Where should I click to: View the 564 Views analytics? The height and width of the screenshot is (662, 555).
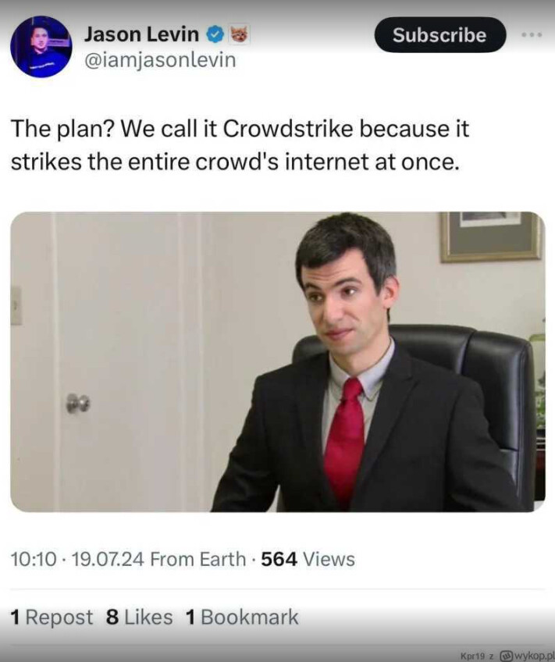[308, 559]
